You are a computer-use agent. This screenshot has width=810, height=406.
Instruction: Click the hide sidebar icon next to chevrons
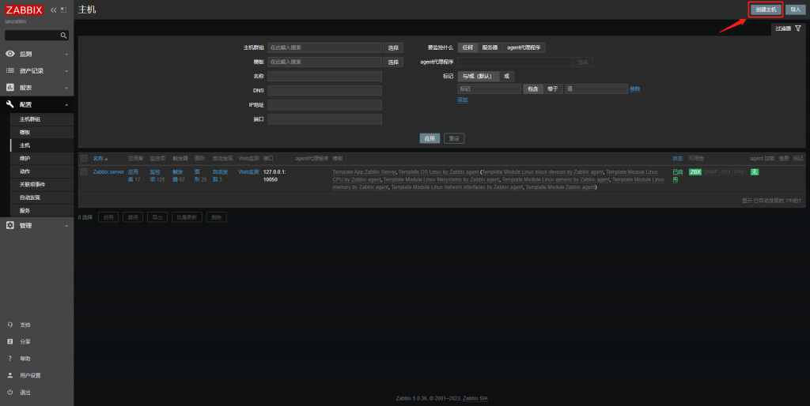(x=63, y=9)
